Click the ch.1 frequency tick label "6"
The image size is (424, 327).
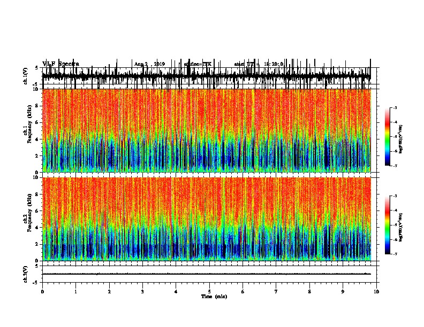pyautogui.click(x=37, y=122)
